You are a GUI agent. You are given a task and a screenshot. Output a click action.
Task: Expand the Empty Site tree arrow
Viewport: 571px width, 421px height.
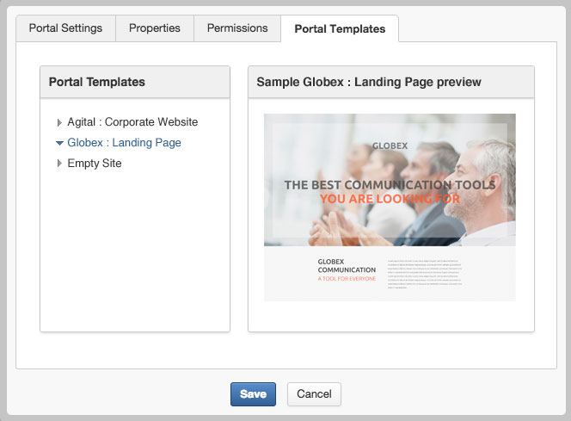click(59, 164)
